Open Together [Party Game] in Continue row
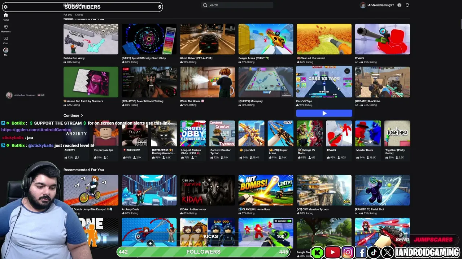462x259 pixels. (x=397, y=133)
